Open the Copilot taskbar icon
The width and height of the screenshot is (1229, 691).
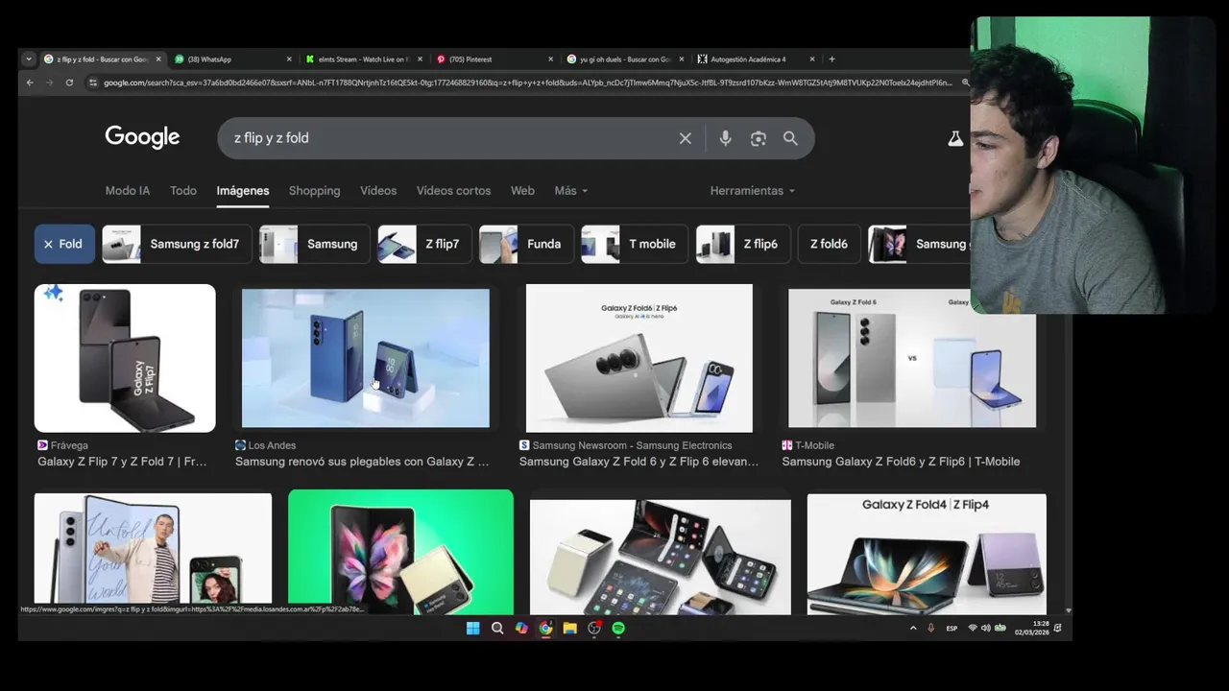(x=521, y=628)
